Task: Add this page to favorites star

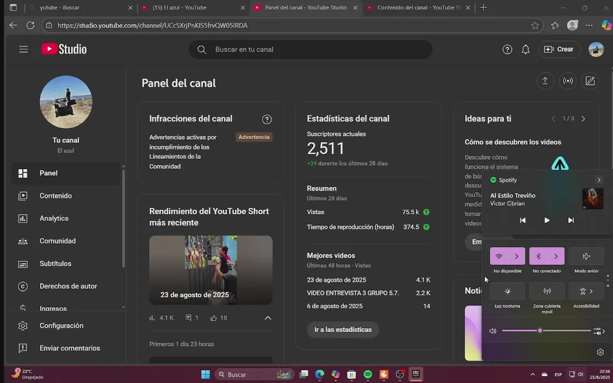Action: [x=535, y=26]
